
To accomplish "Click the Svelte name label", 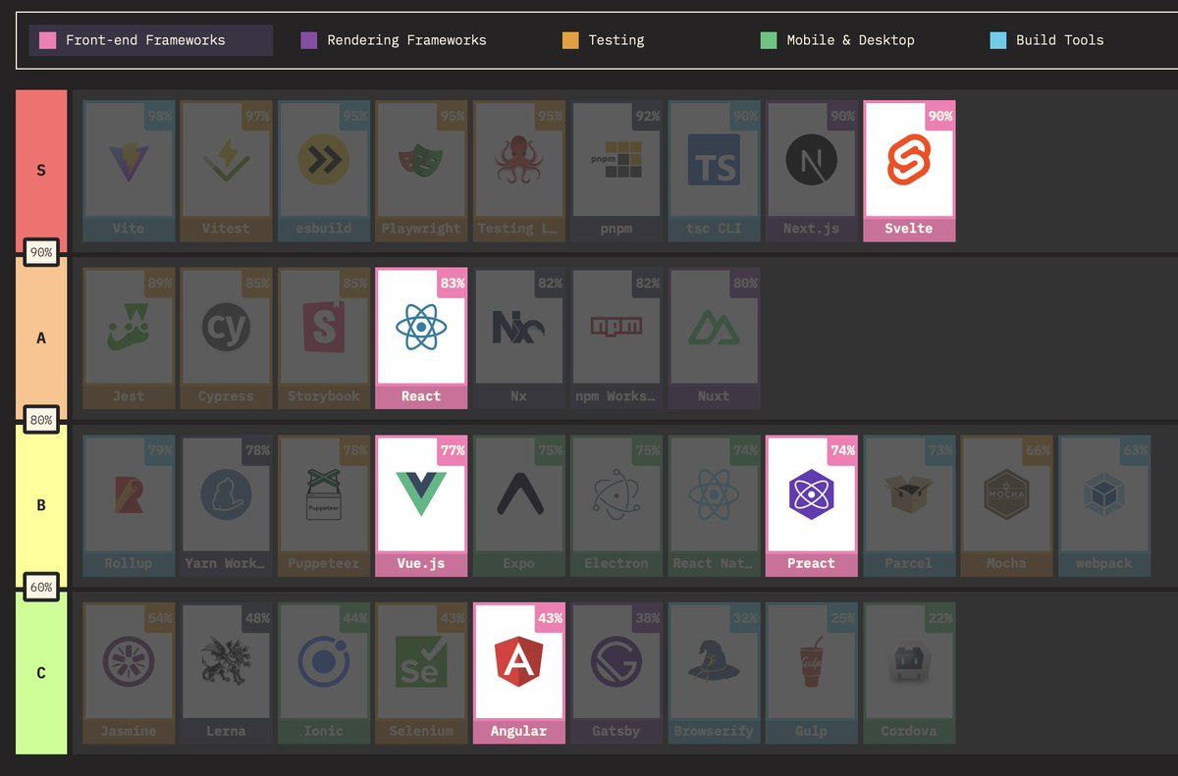I will click(x=909, y=229).
